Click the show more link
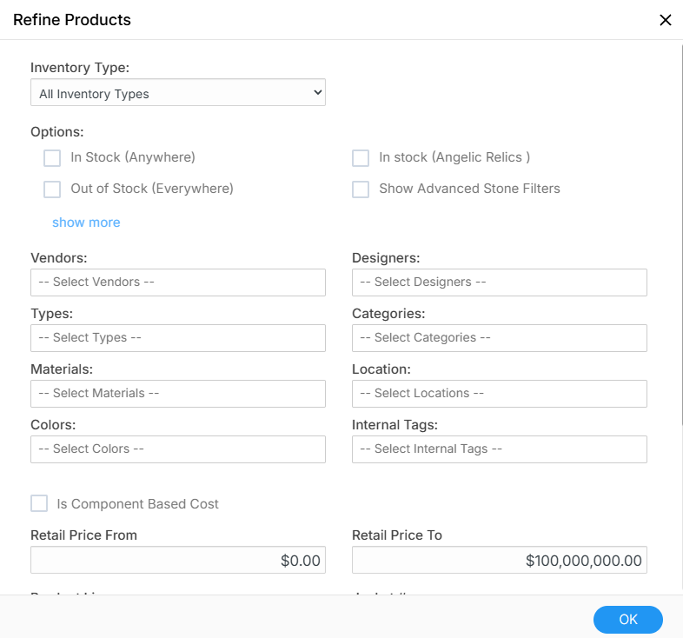The image size is (683, 638). (x=86, y=223)
